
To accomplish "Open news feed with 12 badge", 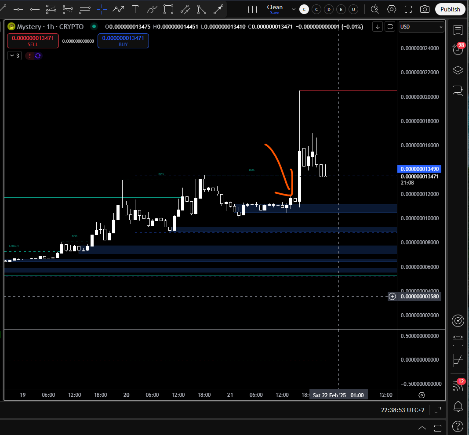I will (x=458, y=385).
